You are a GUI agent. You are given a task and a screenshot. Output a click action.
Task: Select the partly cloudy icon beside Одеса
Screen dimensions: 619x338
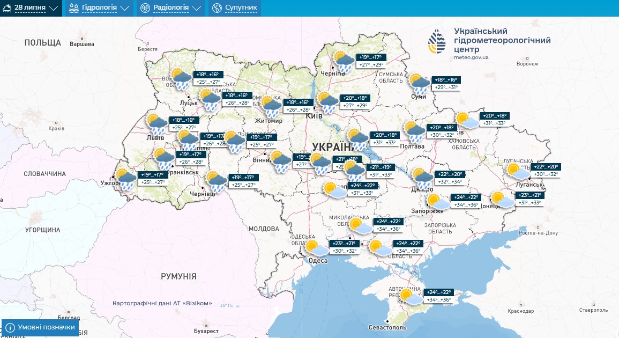pos(317,248)
